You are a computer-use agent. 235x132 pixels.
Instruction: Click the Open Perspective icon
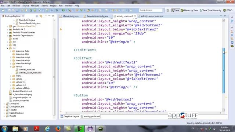point(168,10)
